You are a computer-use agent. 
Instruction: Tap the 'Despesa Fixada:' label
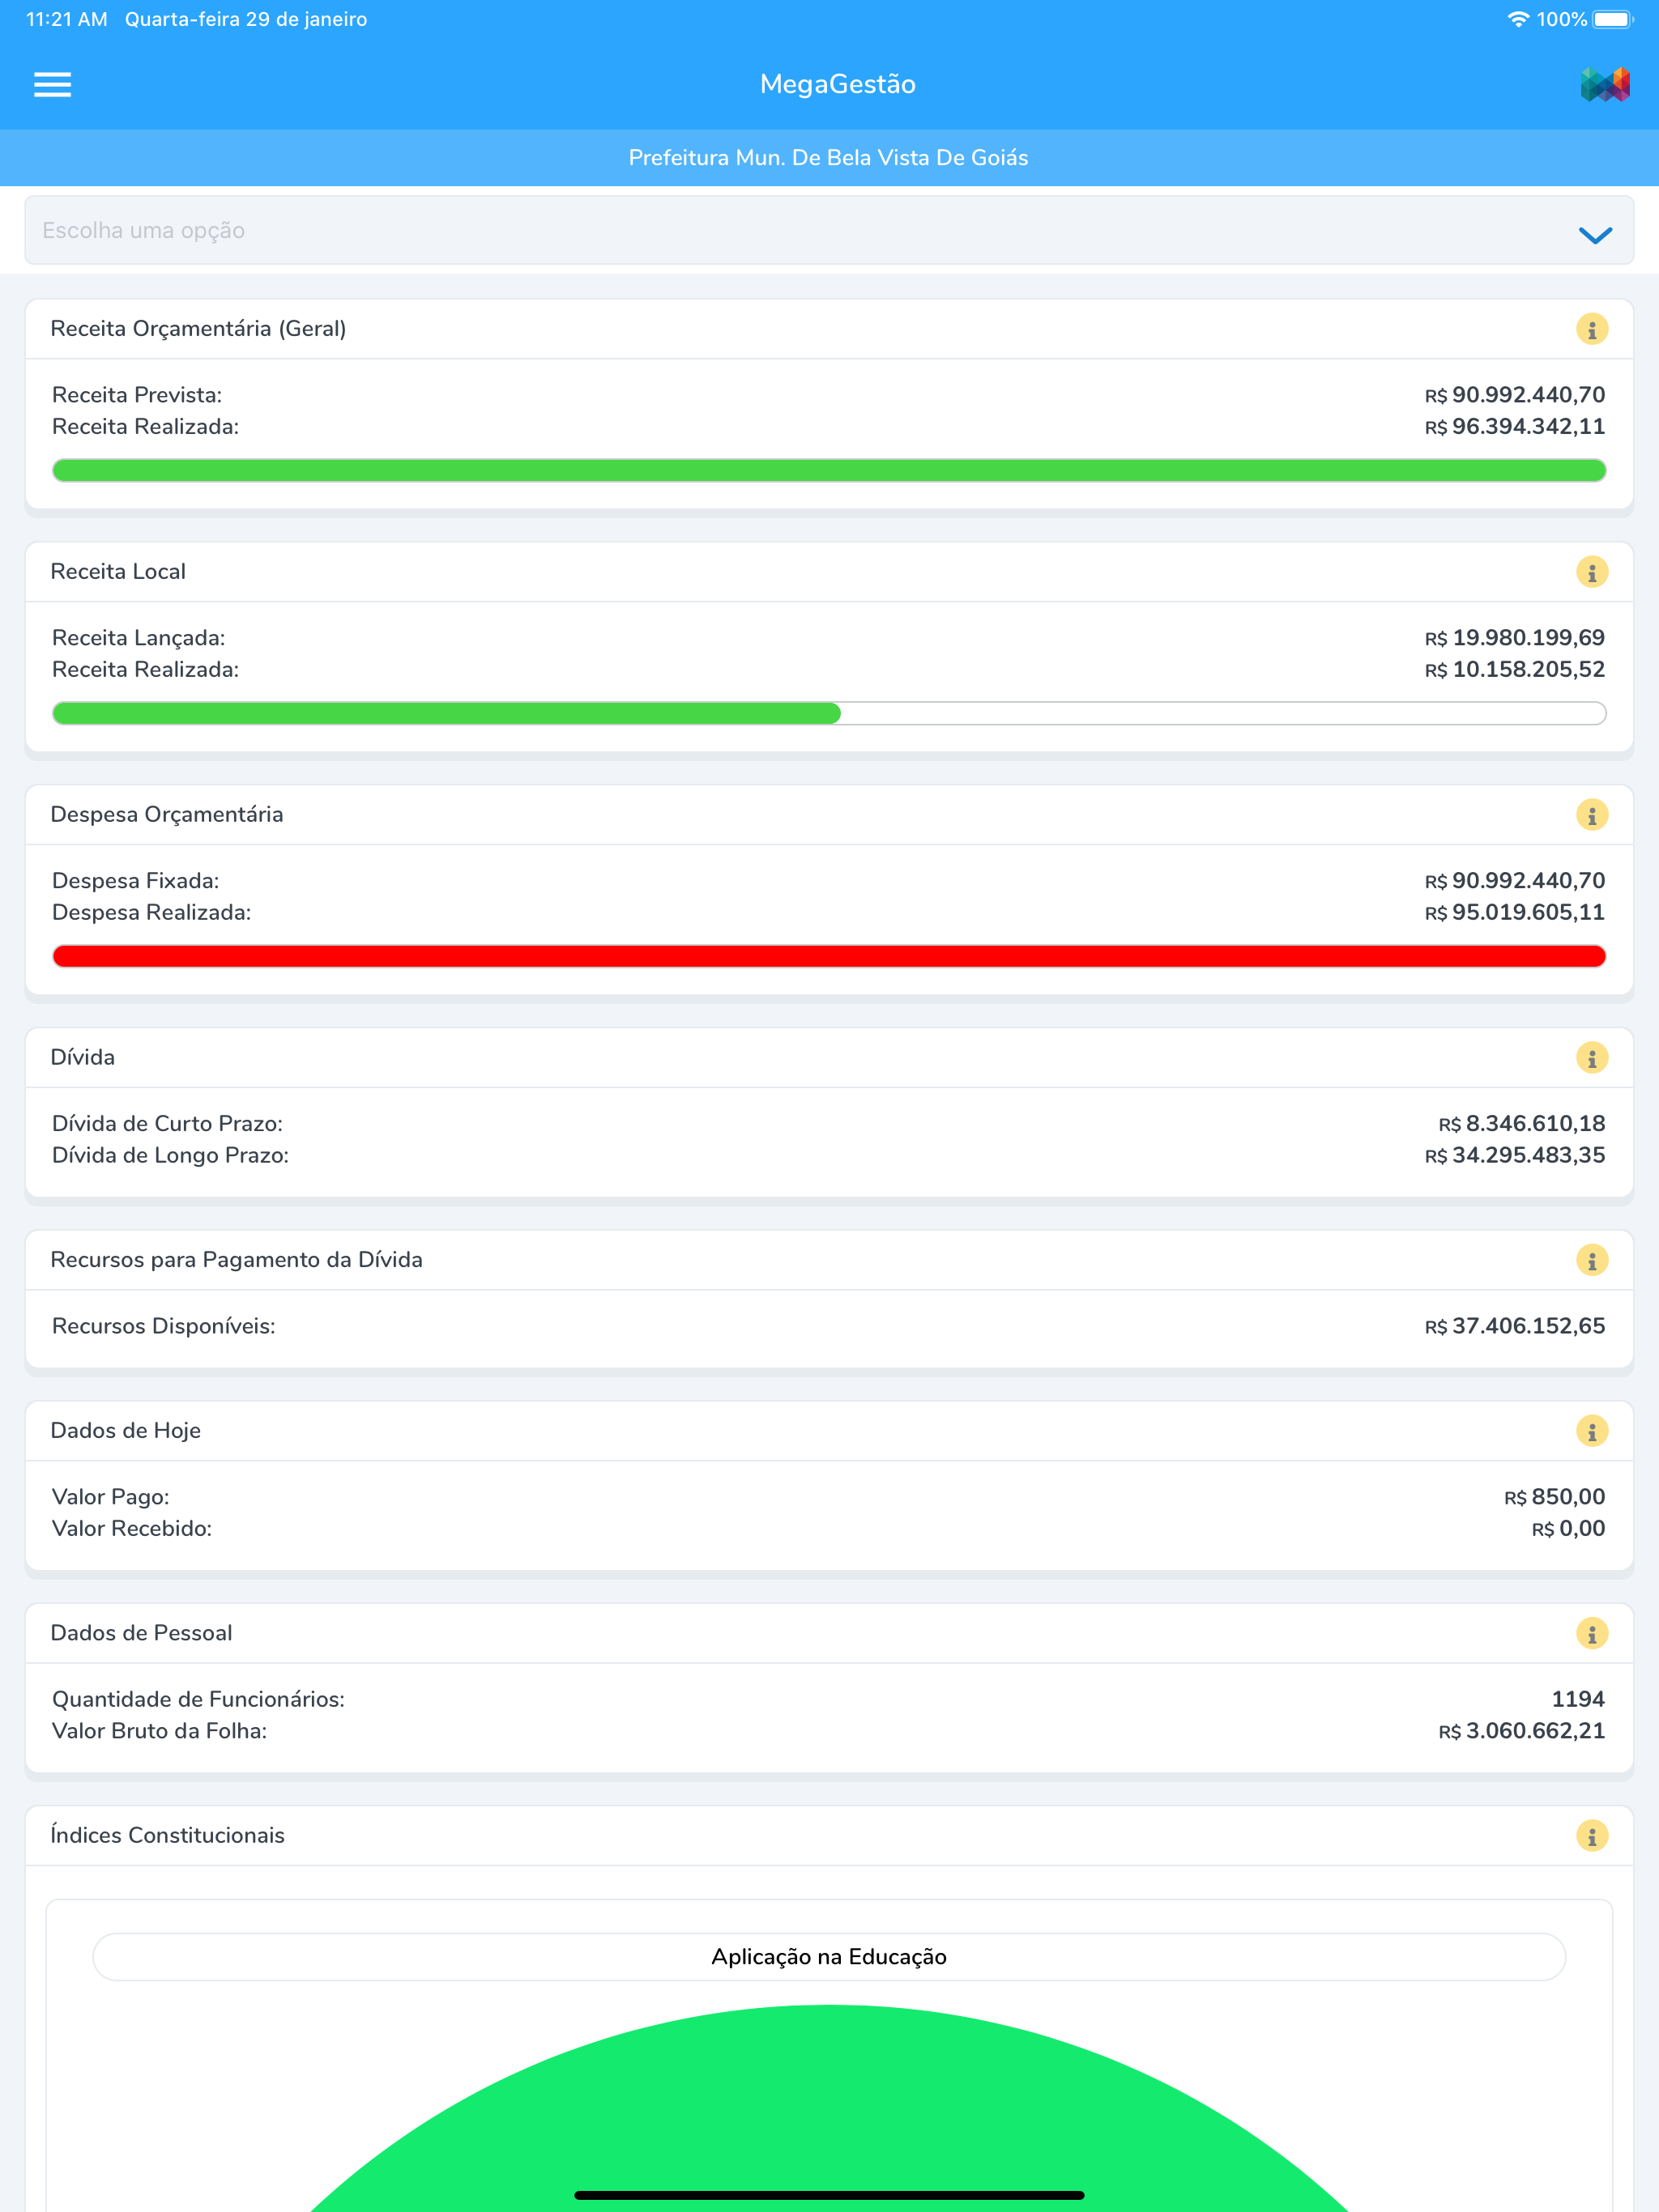(x=135, y=881)
